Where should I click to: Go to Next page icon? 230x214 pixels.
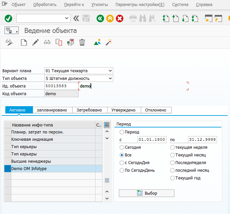pos(185,19)
